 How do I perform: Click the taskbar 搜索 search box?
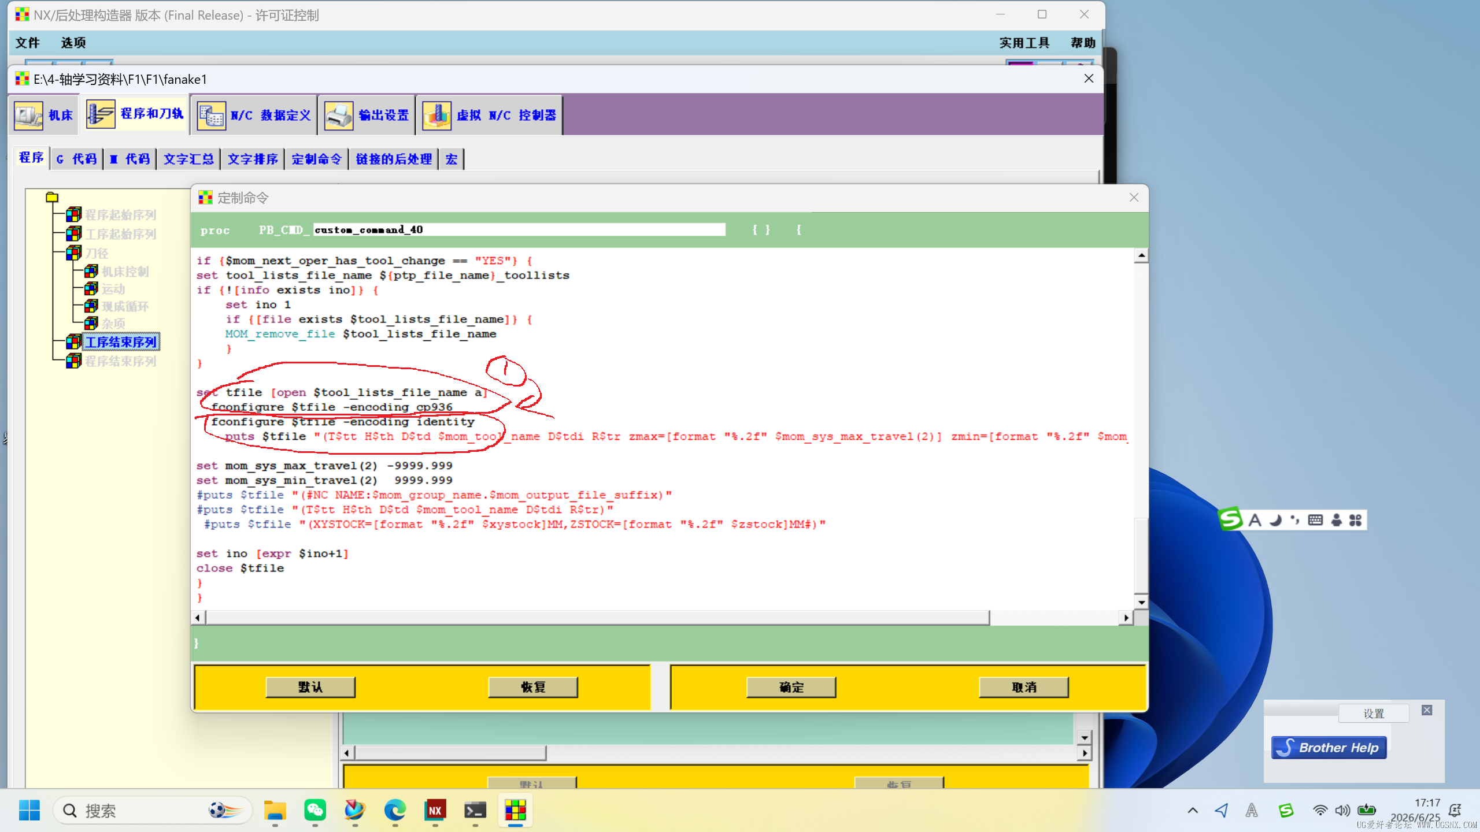pos(153,811)
